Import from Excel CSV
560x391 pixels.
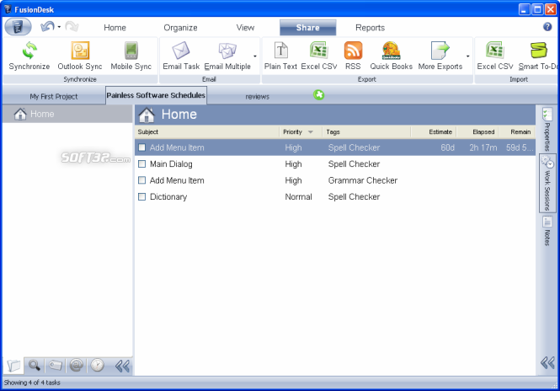tap(495, 51)
